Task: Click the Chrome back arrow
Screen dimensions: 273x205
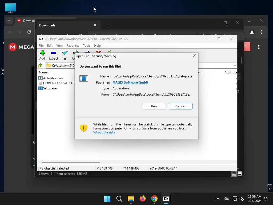Action: tap(10, 32)
